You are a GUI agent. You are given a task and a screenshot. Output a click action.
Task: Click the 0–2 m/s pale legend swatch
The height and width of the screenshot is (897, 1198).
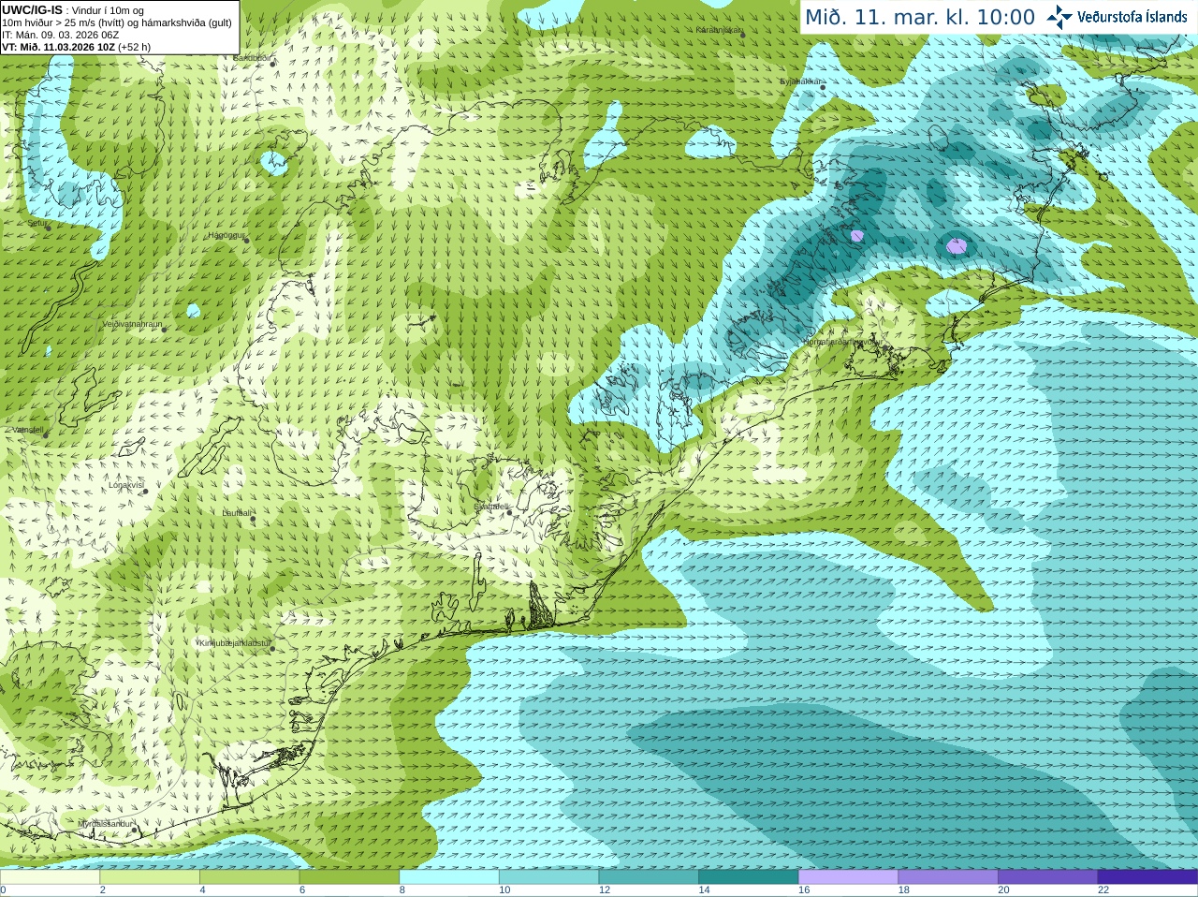pyautogui.click(x=50, y=877)
